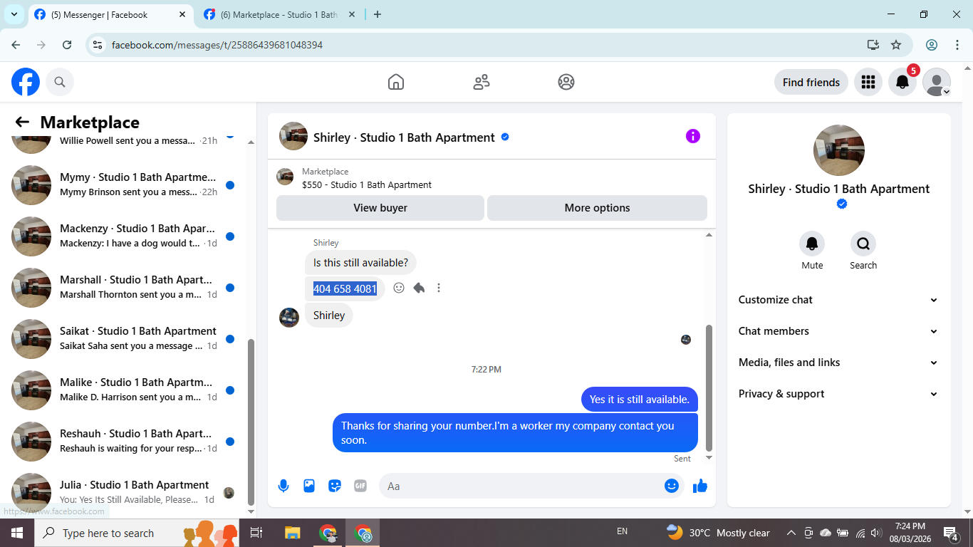Screen dimensions: 973x547
Task: Search in conversation icon
Action: 863,244
